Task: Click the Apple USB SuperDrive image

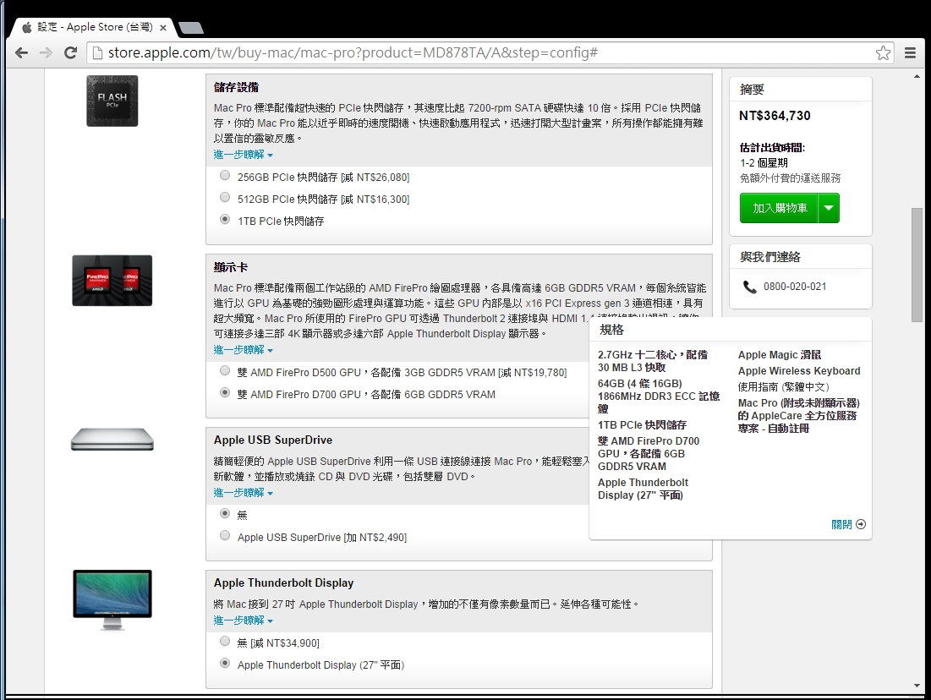Action: [112, 440]
